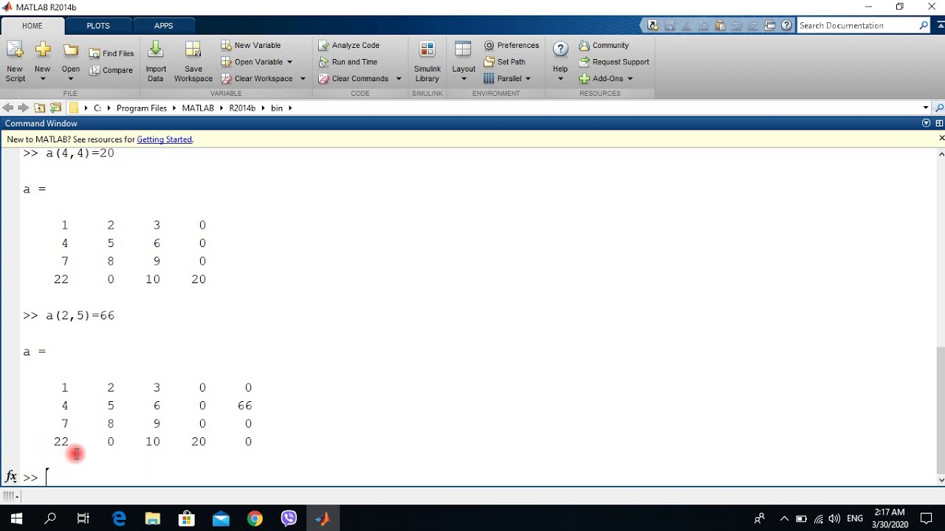This screenshot has width=945, height=531.
Task: Click Save Workspace icon
Action: pos(193,50)
